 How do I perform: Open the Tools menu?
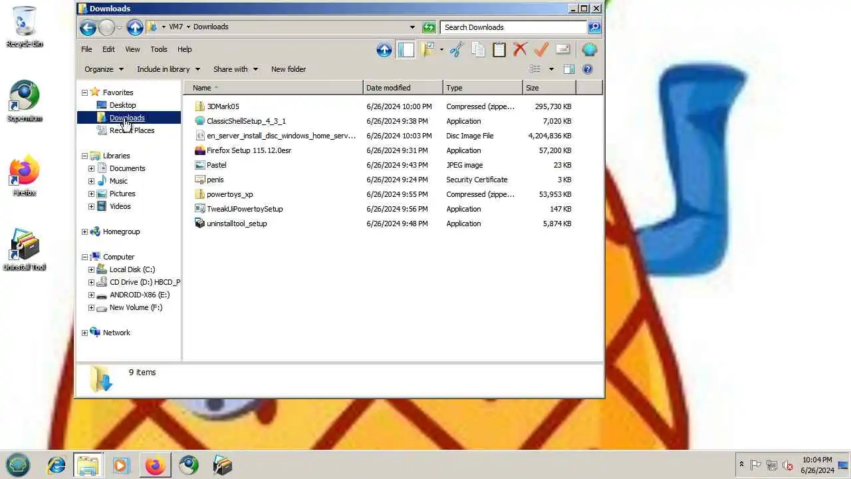158,49
